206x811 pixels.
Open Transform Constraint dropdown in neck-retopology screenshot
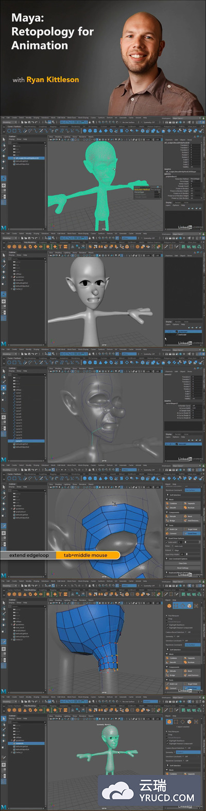pos(193,645)
